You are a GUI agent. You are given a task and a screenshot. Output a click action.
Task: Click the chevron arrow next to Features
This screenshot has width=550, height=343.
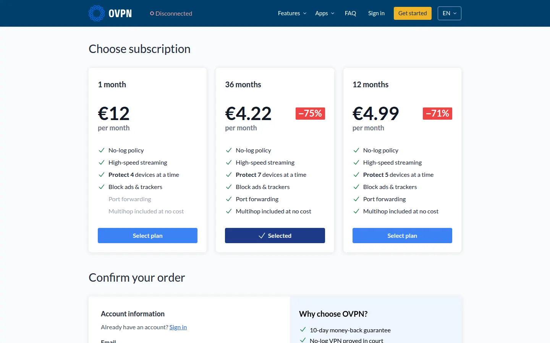click(305, 13)
